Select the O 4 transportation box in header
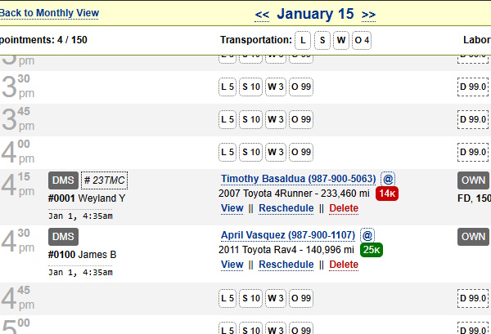491x334 pixels. [362, 40]
